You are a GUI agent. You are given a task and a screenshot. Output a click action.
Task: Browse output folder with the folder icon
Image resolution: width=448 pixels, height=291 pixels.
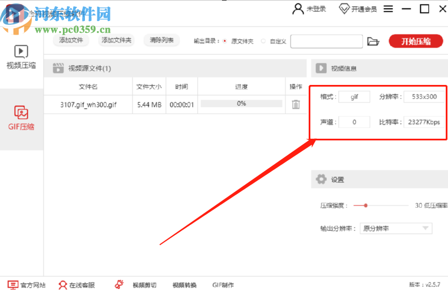373,41
